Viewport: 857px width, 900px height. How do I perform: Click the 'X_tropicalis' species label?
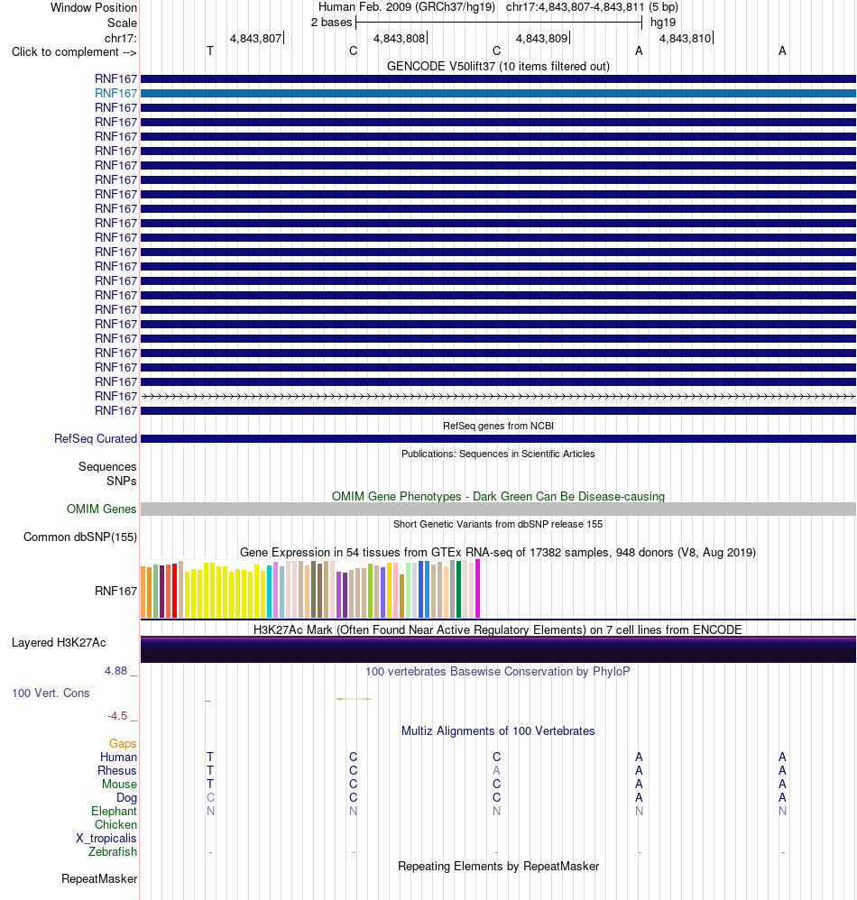click(106, 838)
